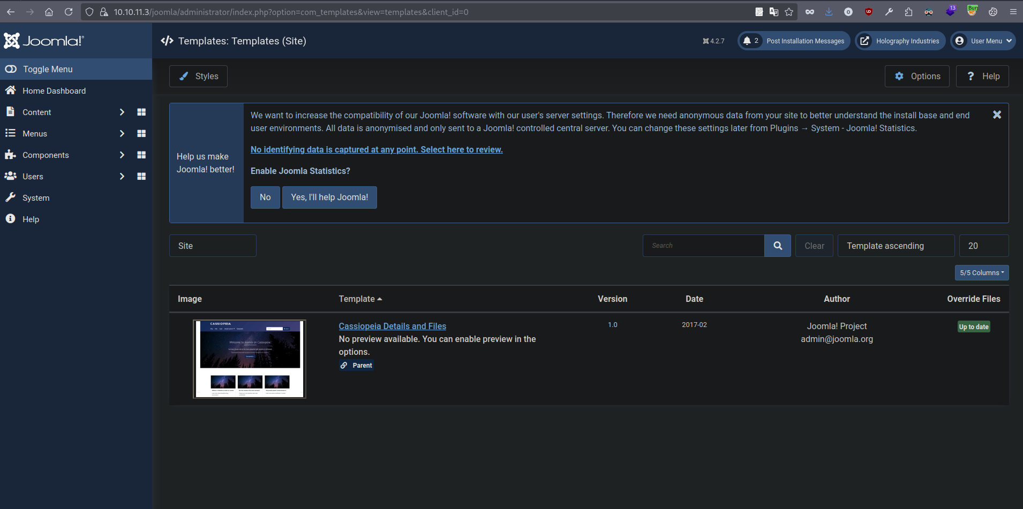The height and width of the screenshot is (509, 1023).
Task: Click the Cassiopeia template thumbnail
Action: point(250,359)
